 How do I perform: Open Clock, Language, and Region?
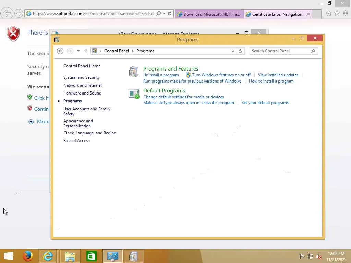tap(90, 133)
